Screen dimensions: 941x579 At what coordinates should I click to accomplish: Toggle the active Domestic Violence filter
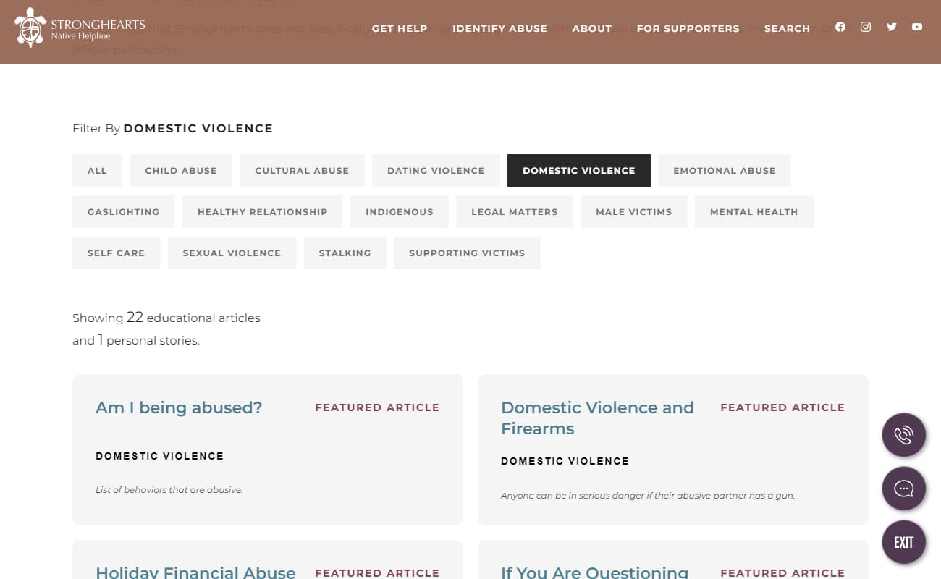point(579,170)
